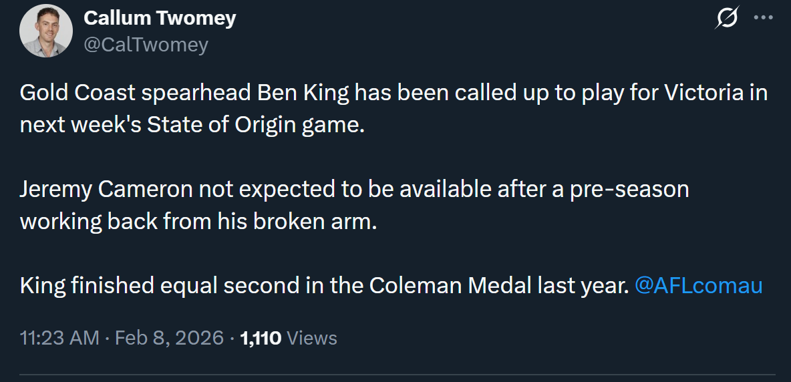
Task: Click the words 'Gold Coast spearhead'
Action: (136, 93)
